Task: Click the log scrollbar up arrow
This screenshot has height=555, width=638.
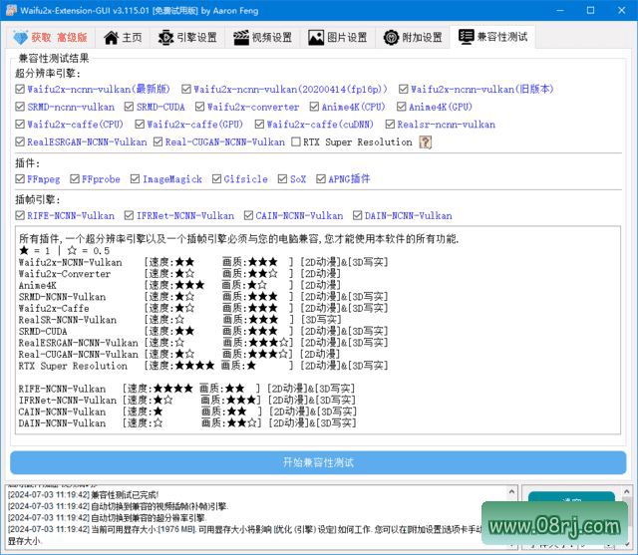Action: [511, 492]
